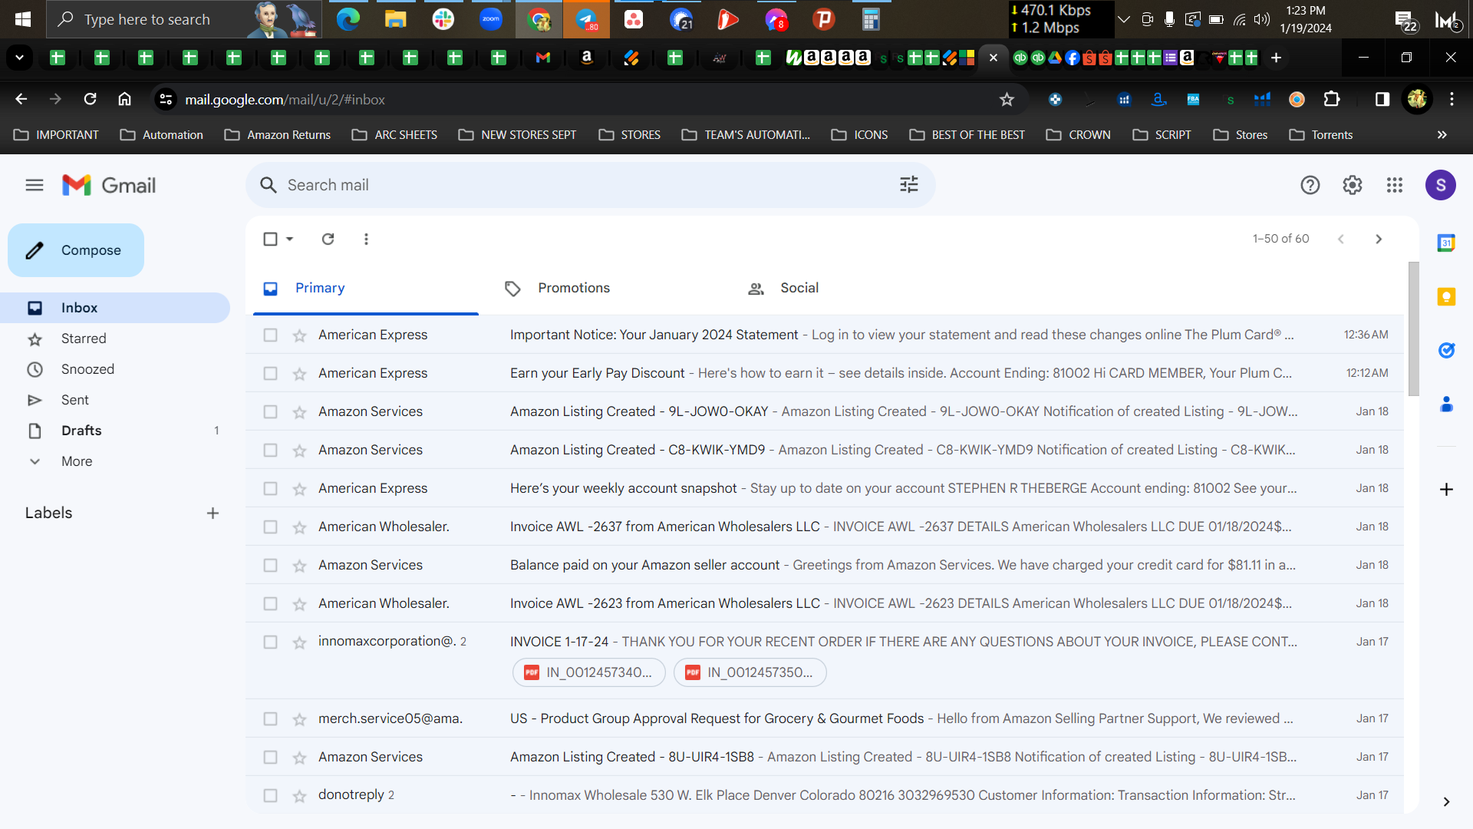Open the Product Group Approval Request email
This screenshot has width=1473, height=829.
(825, 718)
